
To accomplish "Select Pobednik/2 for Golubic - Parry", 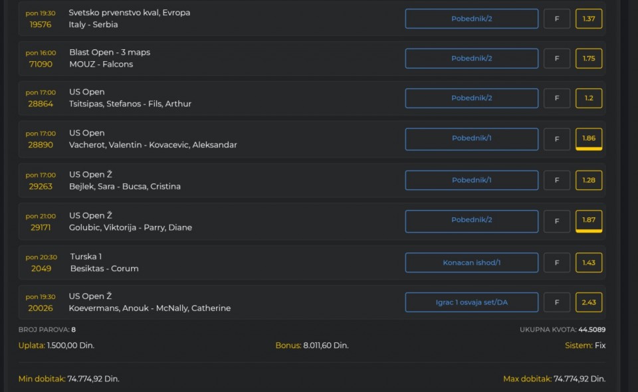I will pyautogui.click(x=472, y=221).
